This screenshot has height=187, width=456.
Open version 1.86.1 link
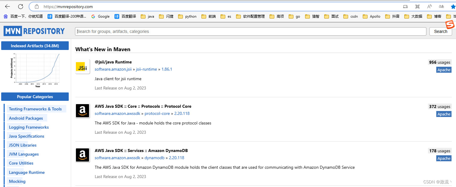click(x=167, y=69)
